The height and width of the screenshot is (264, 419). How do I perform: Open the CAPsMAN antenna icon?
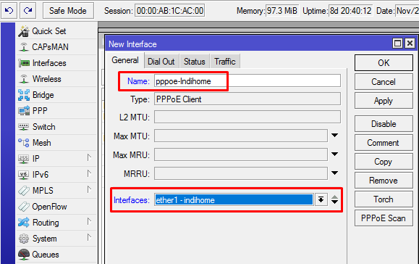tap(23, 47)
